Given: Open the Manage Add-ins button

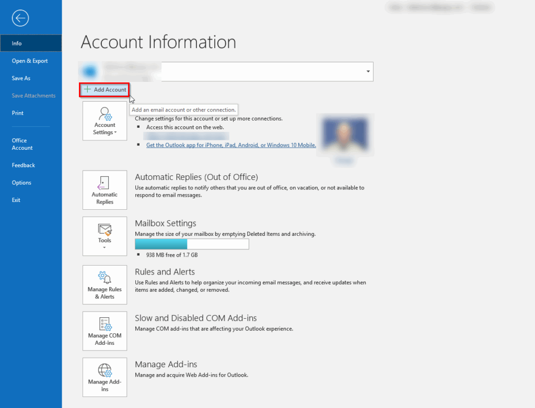Looking at the screenshot, I should (104, 377).
